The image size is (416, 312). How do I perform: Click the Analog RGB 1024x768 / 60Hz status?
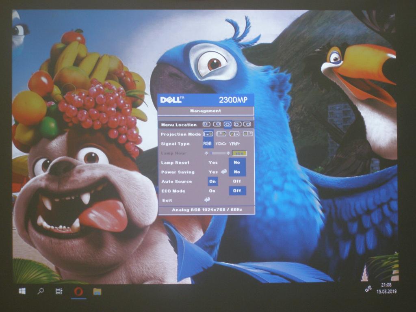click(x=207, y=210)
